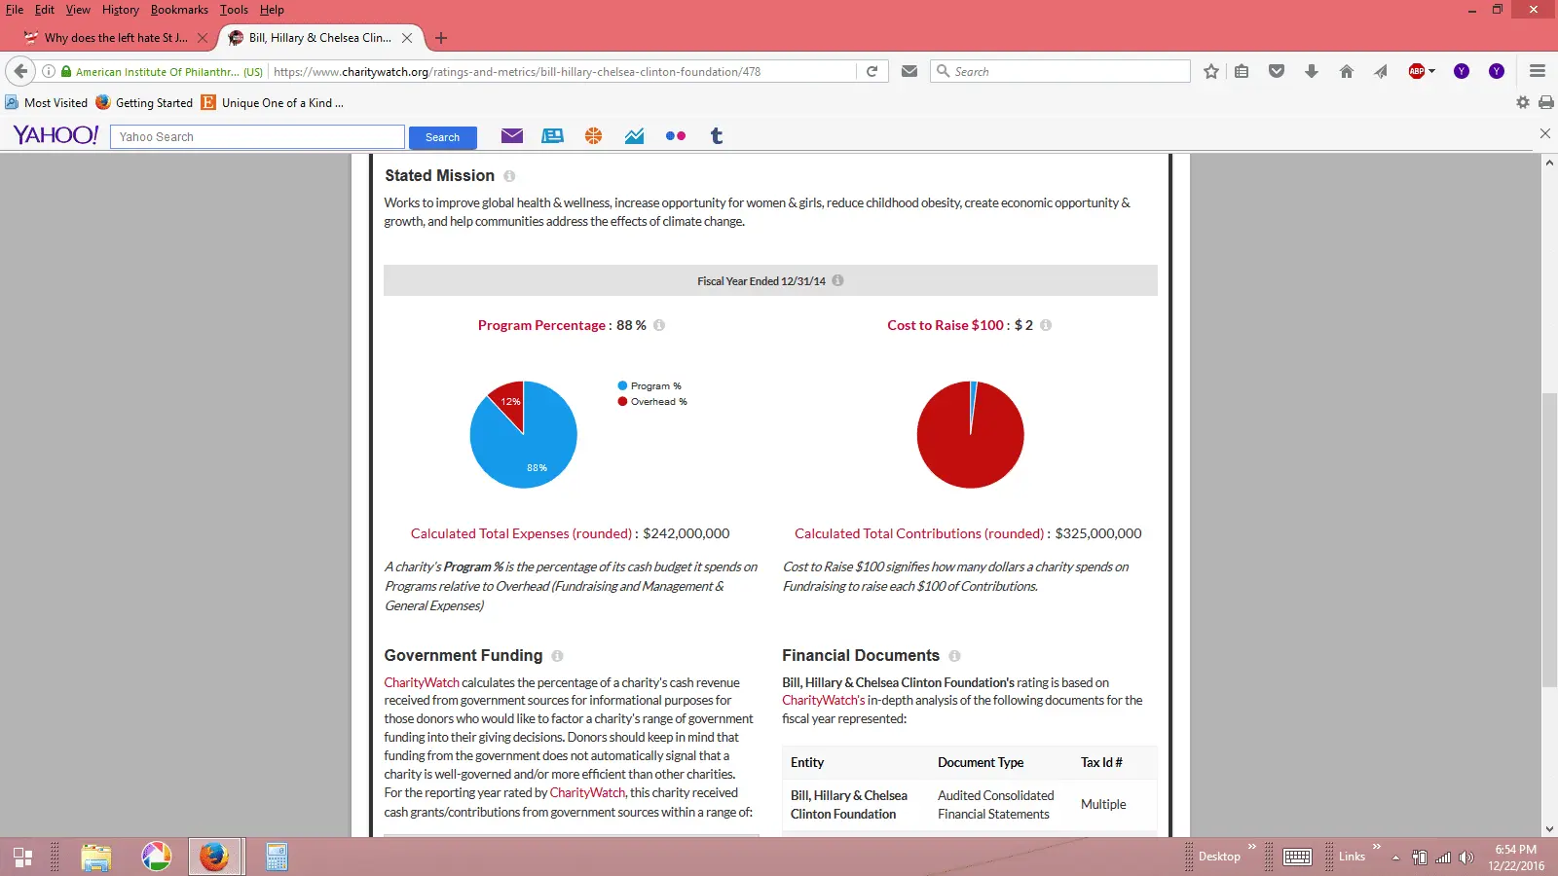Open the Pocket icon in toolbar
The image size is (1558, 876).
click(1277, 71)
